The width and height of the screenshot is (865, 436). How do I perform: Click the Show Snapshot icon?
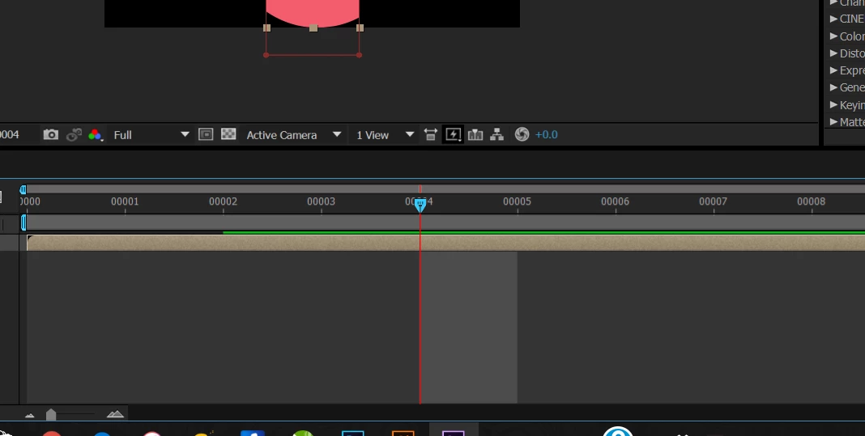[74, 134]
